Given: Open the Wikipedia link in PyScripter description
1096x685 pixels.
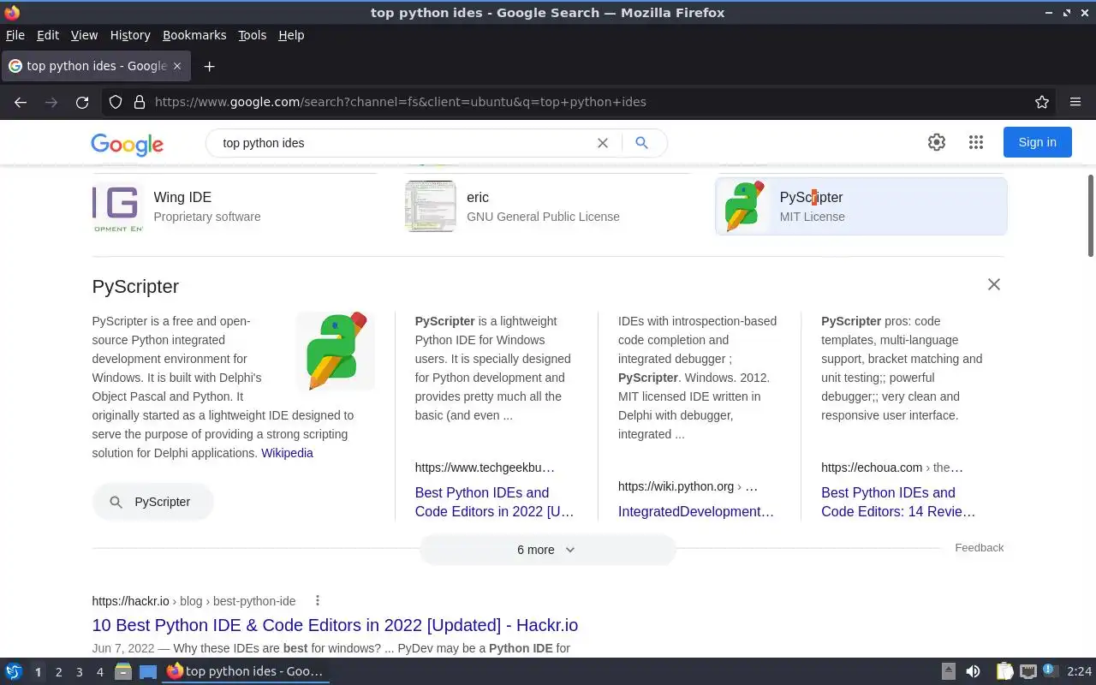Looking at the screenshot, I should [x=287, y=453].
